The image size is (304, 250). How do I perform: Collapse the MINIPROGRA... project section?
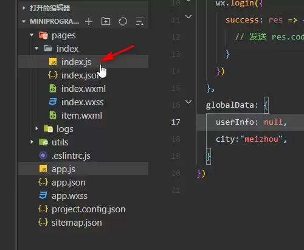coord(24,21)
